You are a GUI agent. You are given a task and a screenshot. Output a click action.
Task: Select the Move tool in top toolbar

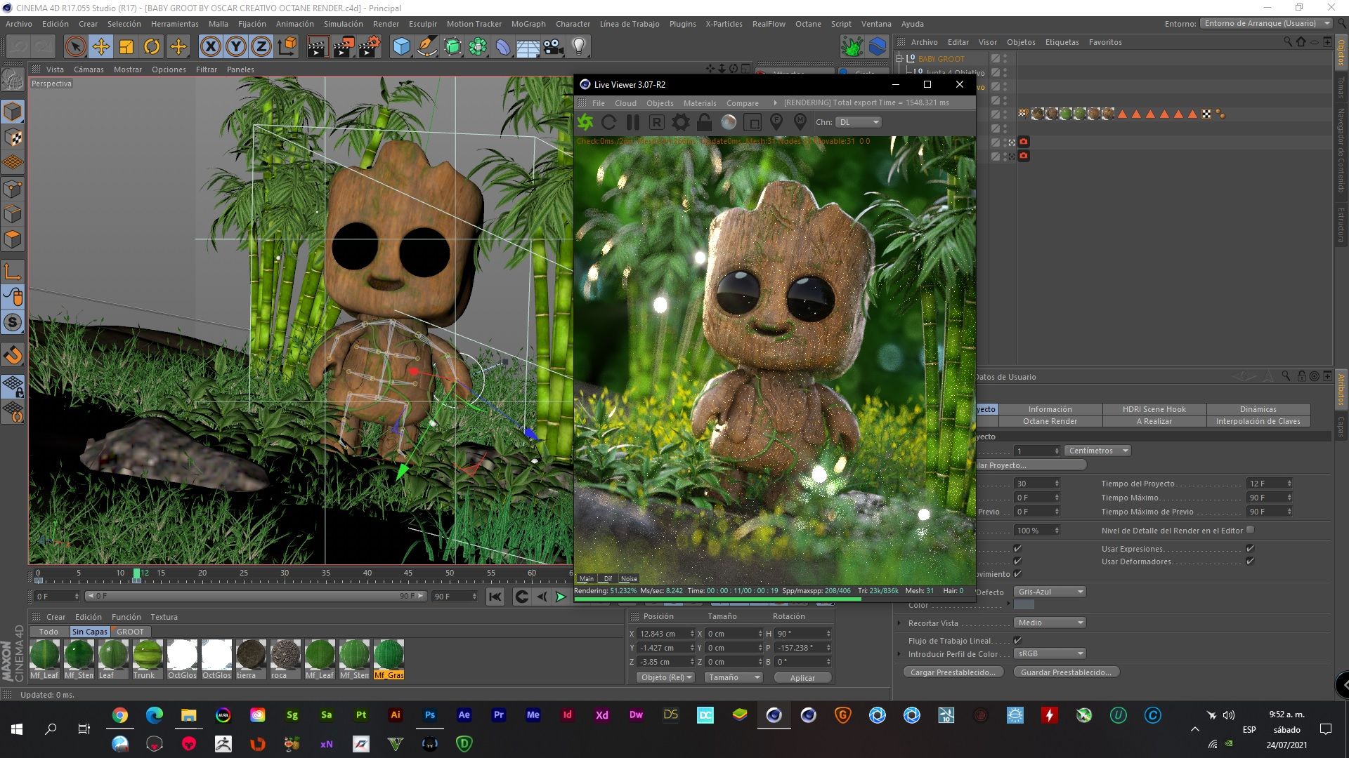(x=100, y=47)
